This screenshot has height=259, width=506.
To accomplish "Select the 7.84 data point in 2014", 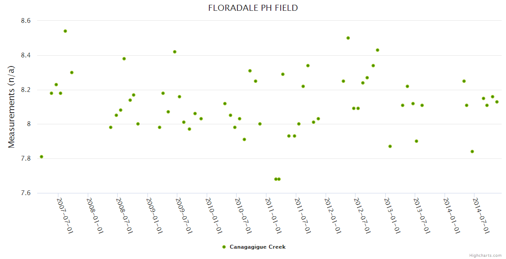I will [x=472, y=152].
